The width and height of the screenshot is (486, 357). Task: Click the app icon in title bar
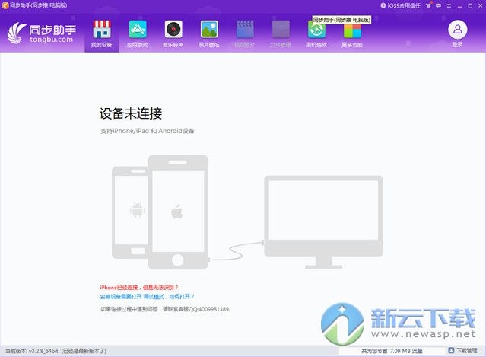[x=5, y=5]
